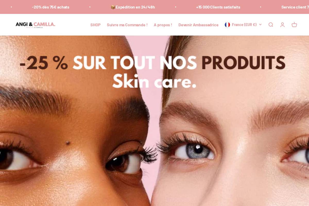This screenshot has height=206, width=309.
Task: Select the Expédition en 24/48h announcement text
Action: coord(135,7)
